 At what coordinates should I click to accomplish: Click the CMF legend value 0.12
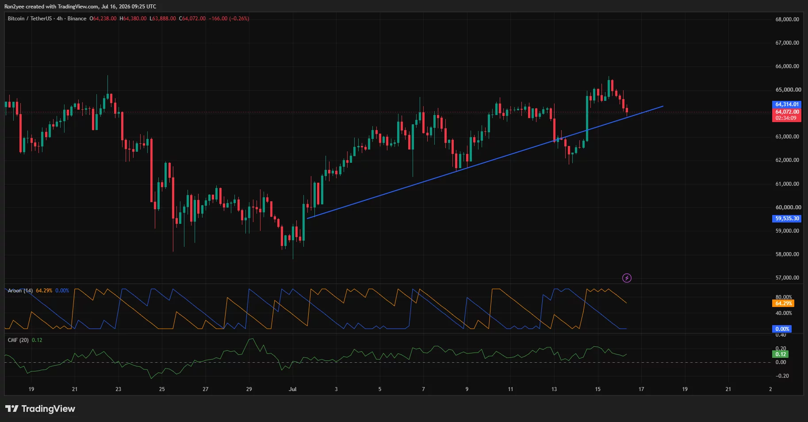(x=37, y=340)
